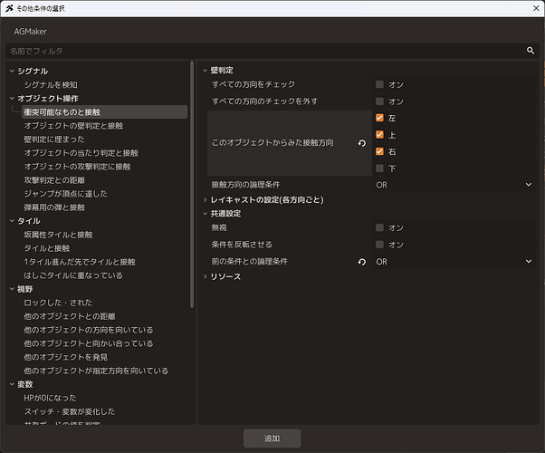Select 他のオブジェクトを発見 condition
545x453 pixels.
(x=66, y=357)
